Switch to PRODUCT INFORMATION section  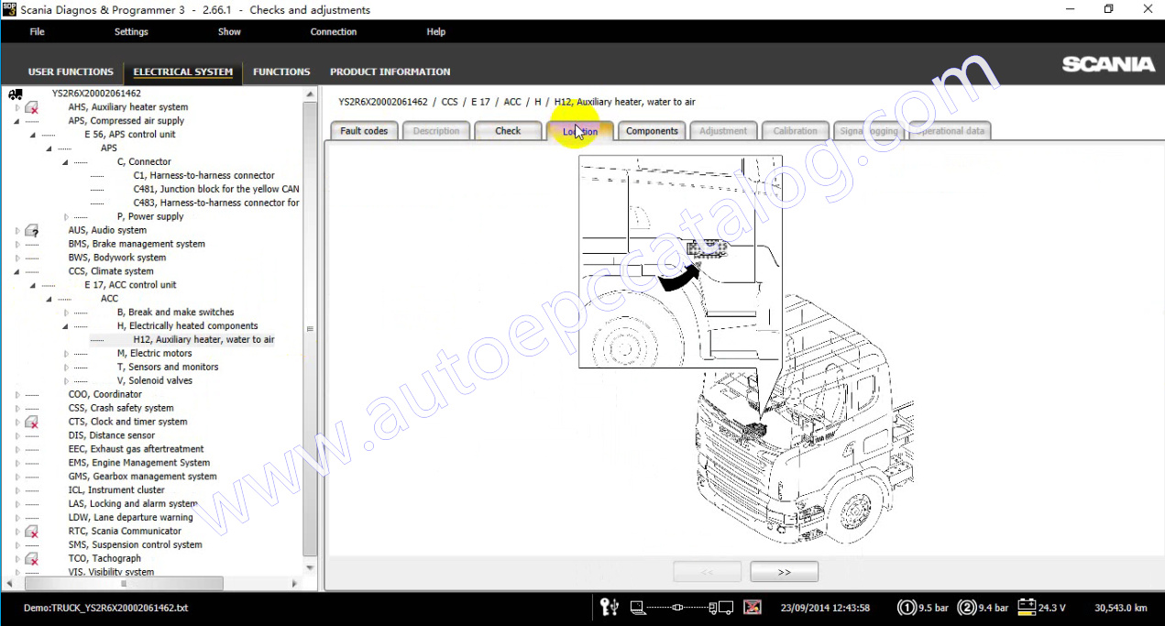(x=390, y=71)
